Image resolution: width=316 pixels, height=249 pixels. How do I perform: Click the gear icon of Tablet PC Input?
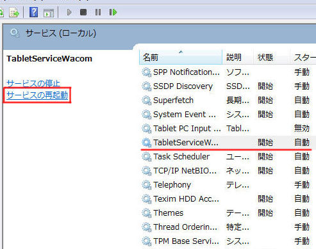tap(147, 129)
